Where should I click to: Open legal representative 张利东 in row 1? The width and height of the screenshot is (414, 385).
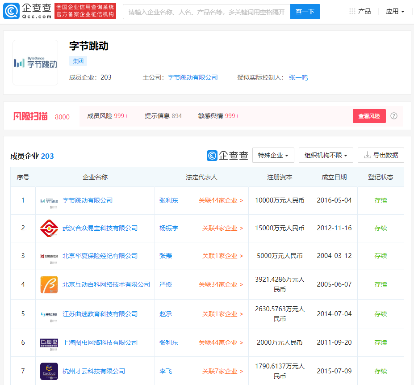(x=169, y=200)
